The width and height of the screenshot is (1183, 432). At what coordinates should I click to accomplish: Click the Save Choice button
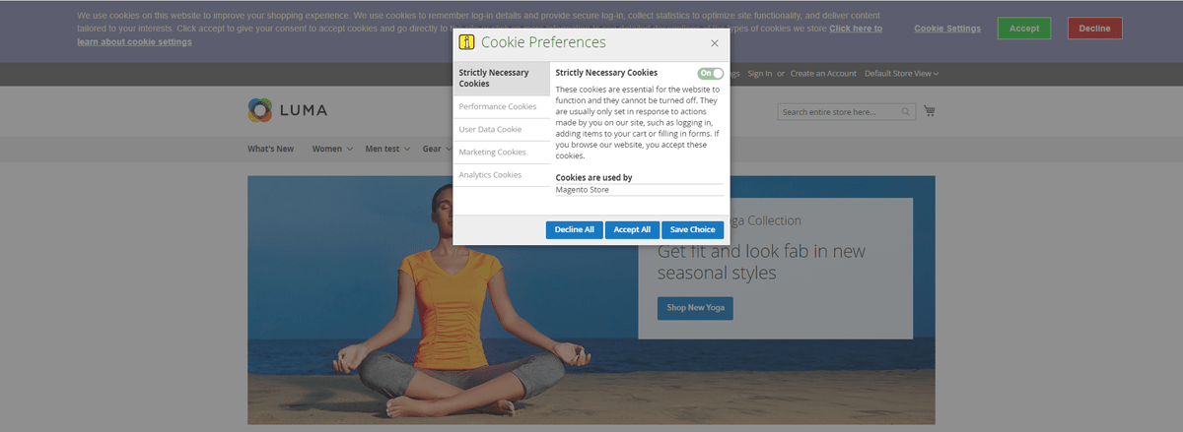tap(692, 229)
